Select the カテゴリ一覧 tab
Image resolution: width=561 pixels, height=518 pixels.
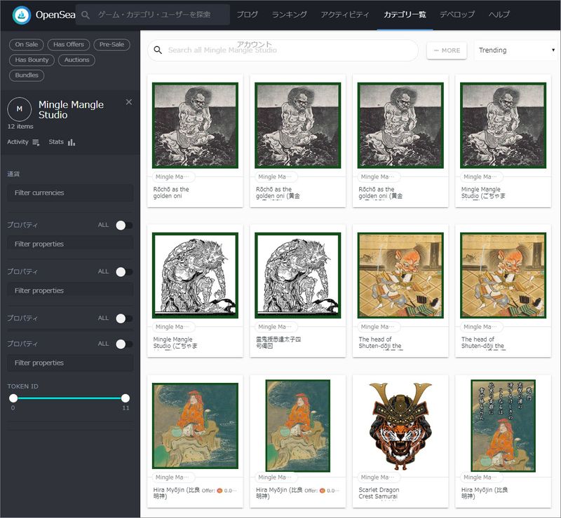[x=405, y=15]
